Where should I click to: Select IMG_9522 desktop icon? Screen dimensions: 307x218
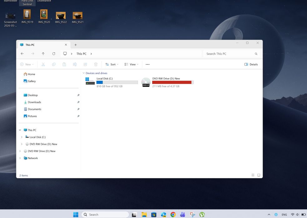coord(61,17)
